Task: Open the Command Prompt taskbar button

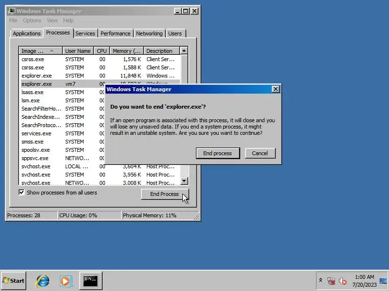Action: coord(90,281)
